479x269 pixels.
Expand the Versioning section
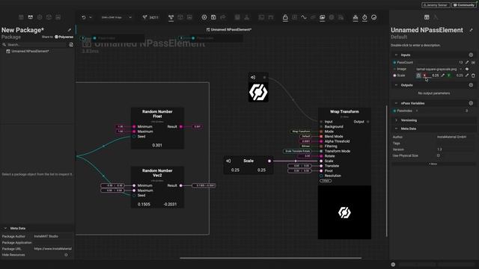396,120
